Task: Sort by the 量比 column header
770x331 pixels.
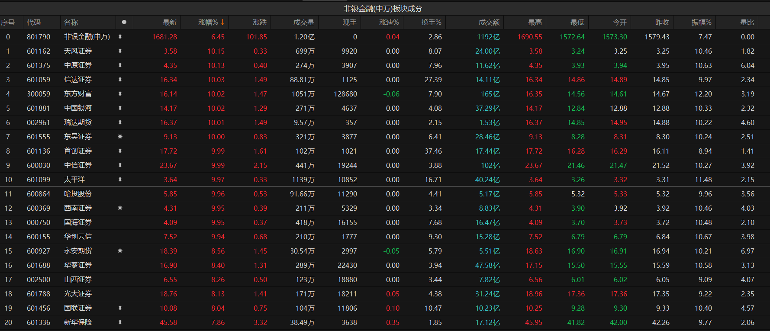Action: tap(747, 22)
